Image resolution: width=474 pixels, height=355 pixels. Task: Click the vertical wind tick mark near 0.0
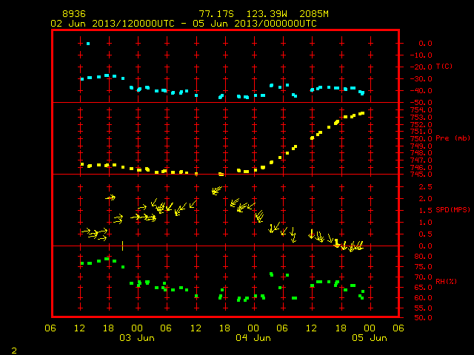tap(122, 246)
